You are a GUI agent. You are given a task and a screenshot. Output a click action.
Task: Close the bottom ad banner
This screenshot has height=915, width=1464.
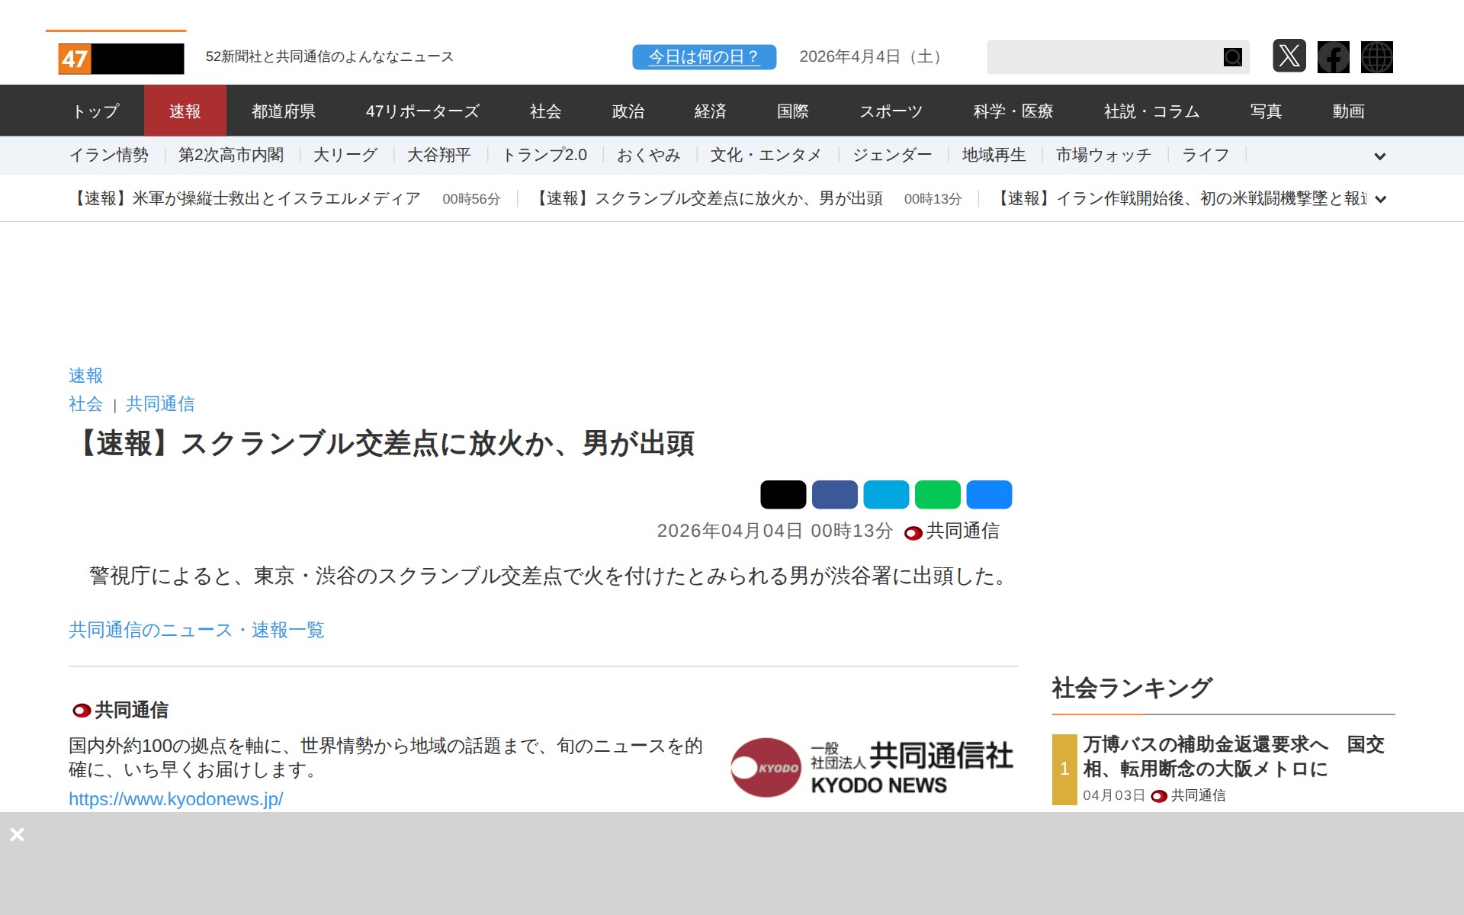(x=17, y=835)
